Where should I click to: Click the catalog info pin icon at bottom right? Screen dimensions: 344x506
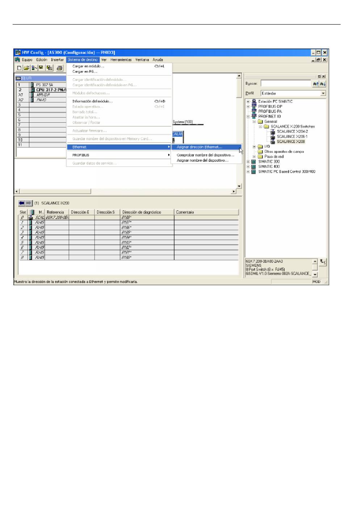tap(323, 262)
